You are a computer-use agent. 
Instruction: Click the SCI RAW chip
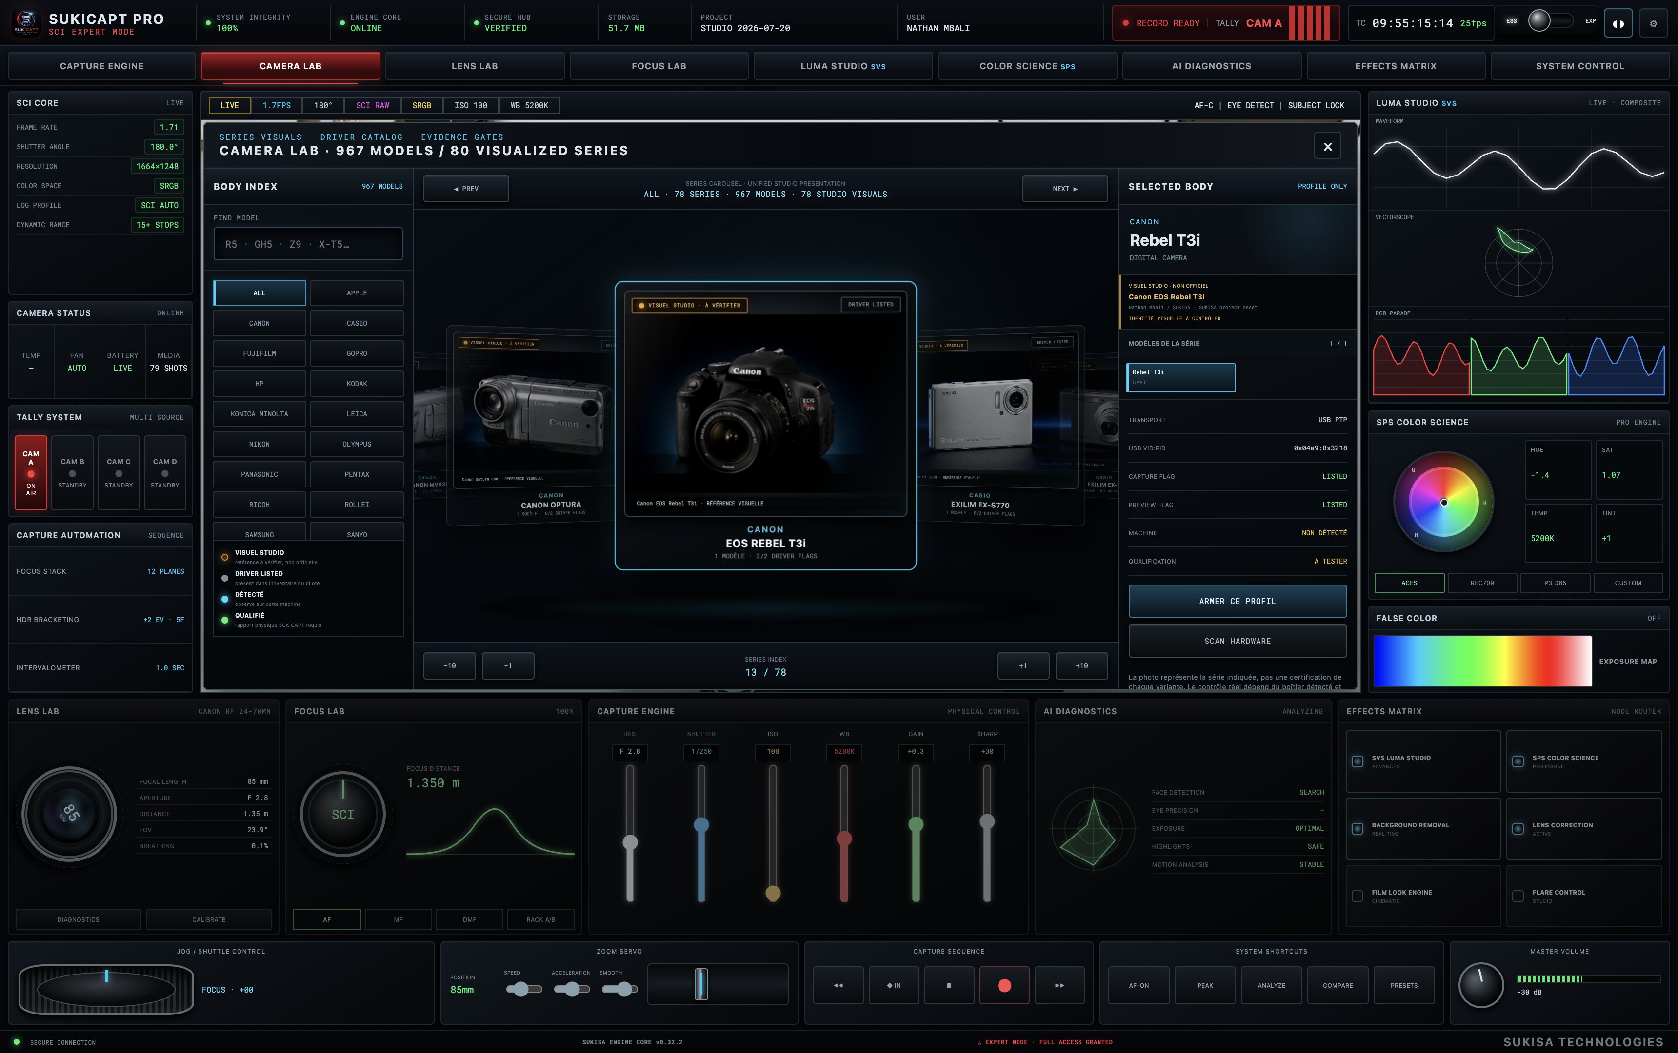pyautogui.click(x=373, y=105)
